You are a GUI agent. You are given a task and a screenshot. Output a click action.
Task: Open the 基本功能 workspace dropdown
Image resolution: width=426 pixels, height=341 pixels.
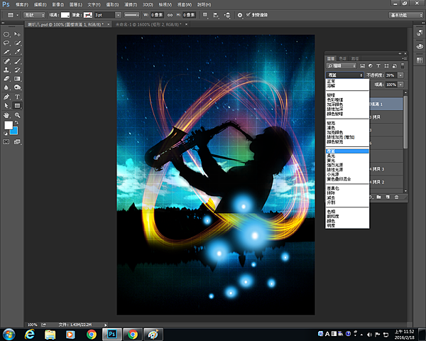[403, 14]
